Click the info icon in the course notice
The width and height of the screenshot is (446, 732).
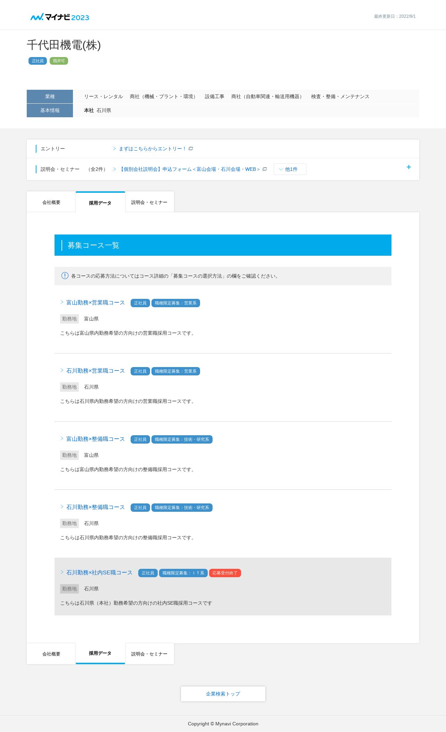coord(65,276)
